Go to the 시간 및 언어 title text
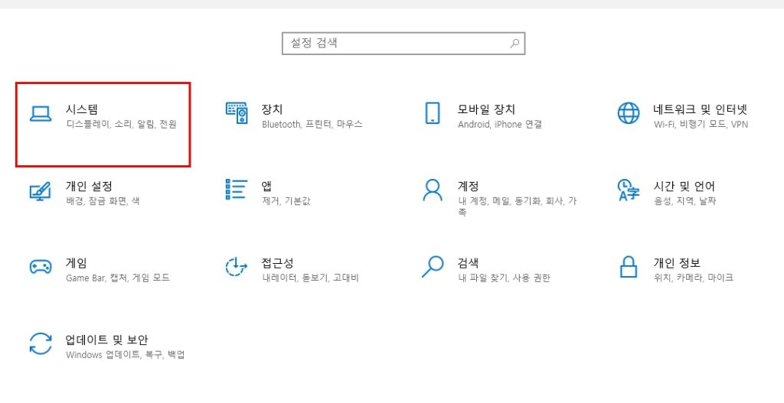The width and height of the screenshot is (784, 403). pos(684,186)
